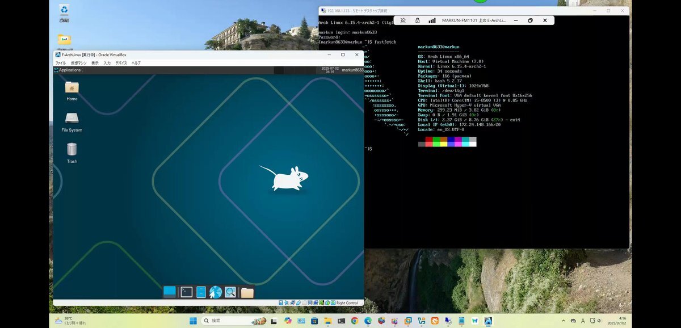Open デバイス menu in VirtualBox window

pos(121,63)
